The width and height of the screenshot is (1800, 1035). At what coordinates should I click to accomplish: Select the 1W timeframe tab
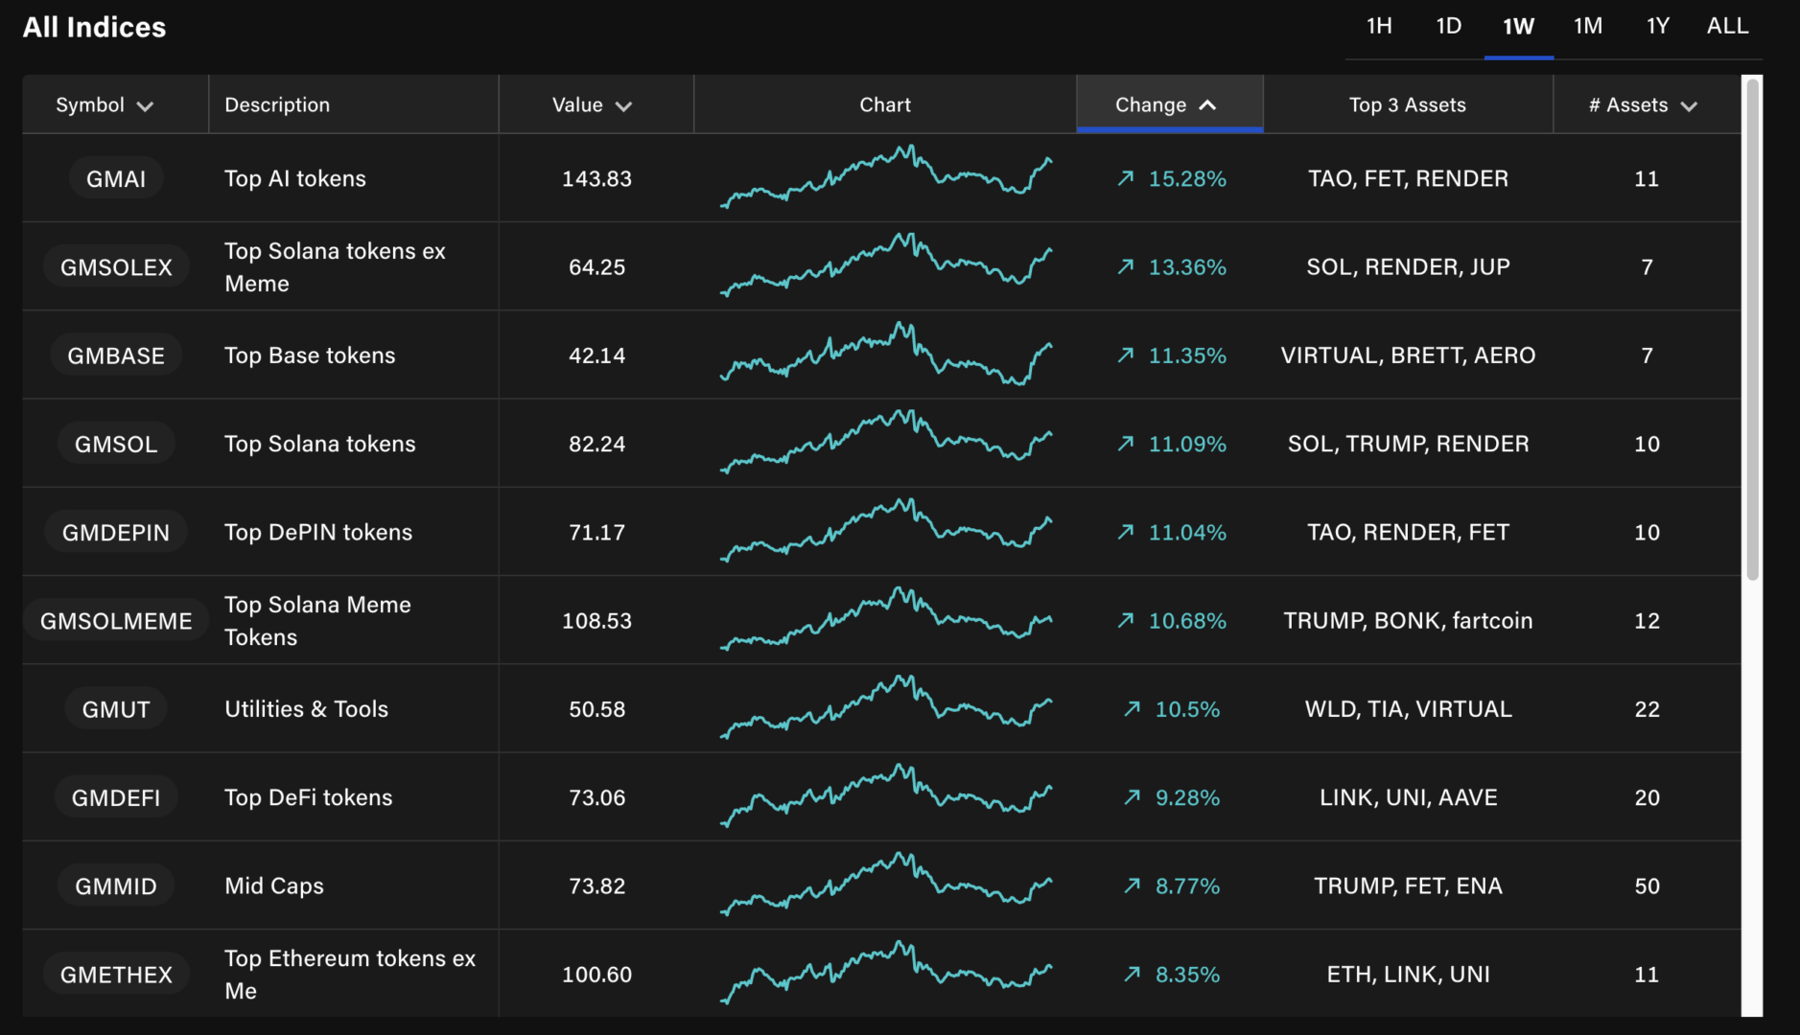point(1518,27)
